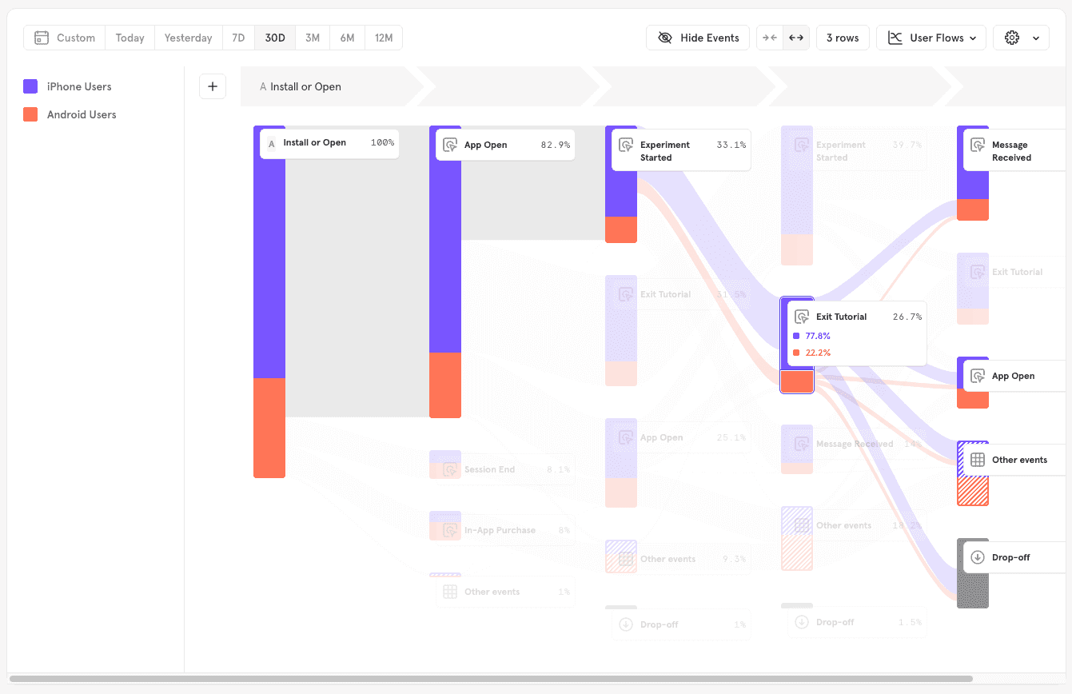Click the calendar icon beside Custom
The height and width of the screenshot is (694, 1072).
(x=42, y=38)
